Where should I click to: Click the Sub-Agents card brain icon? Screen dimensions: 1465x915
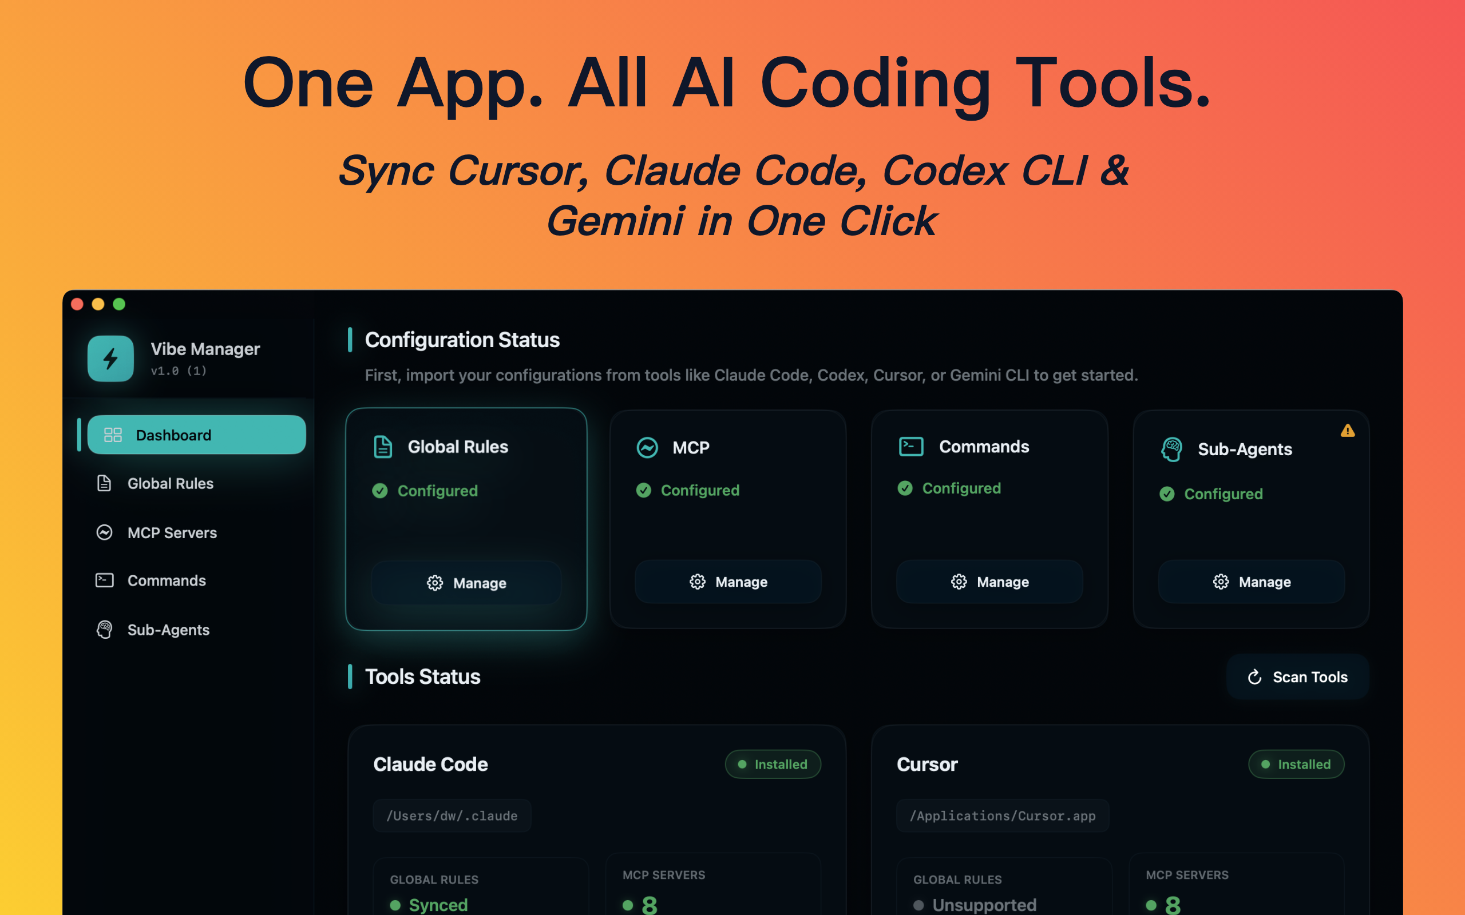(x=1171, y=449)
